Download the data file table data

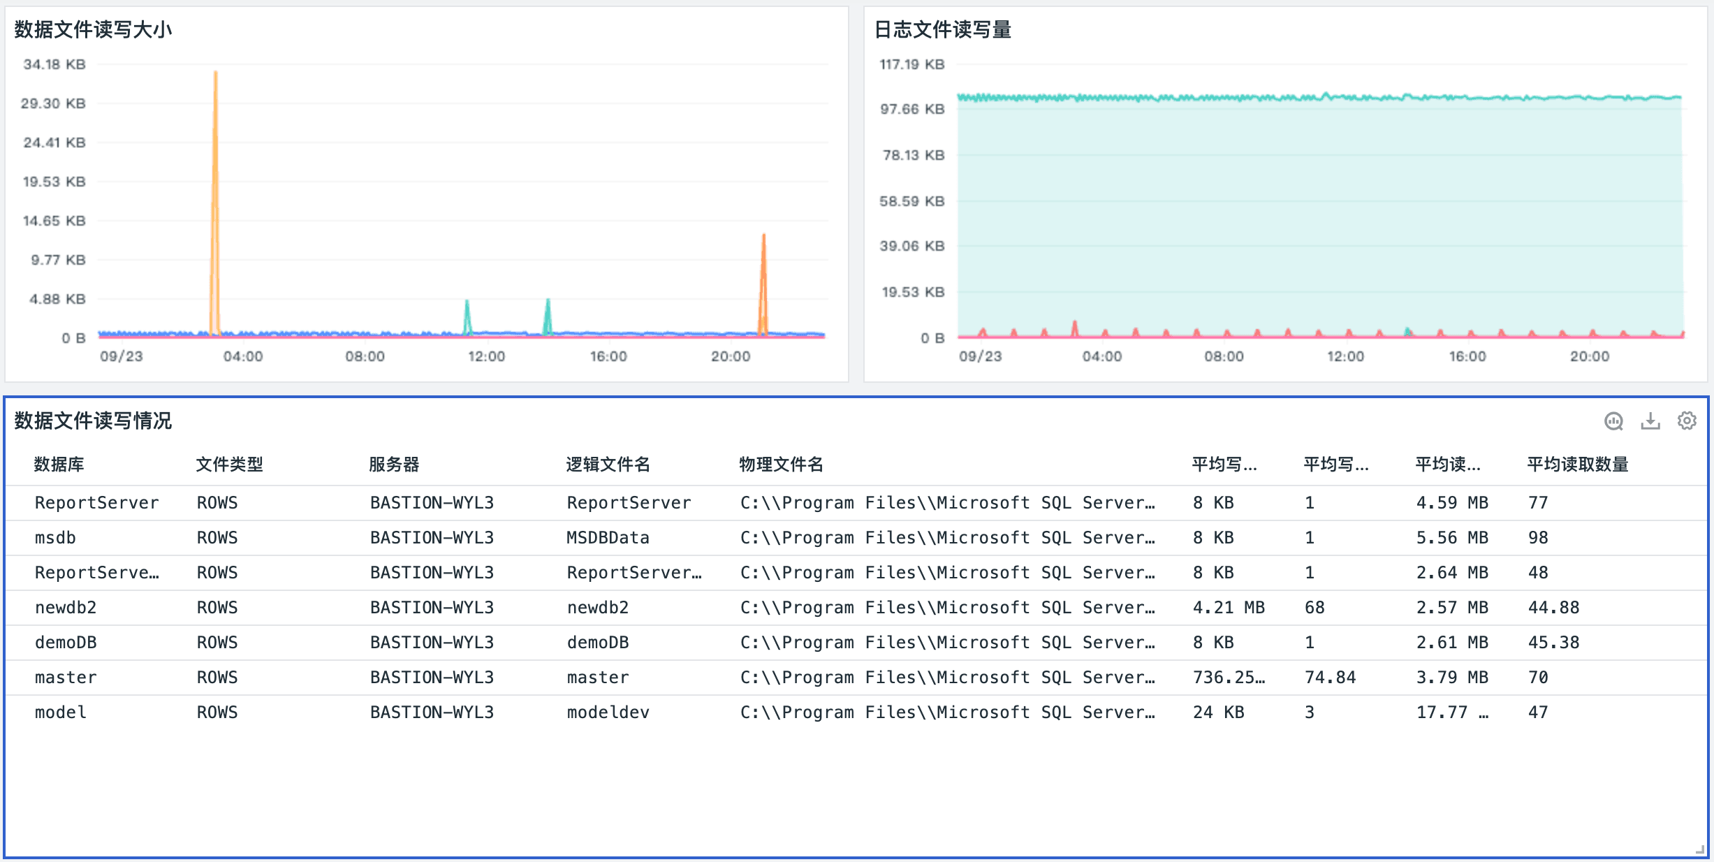1650,421
